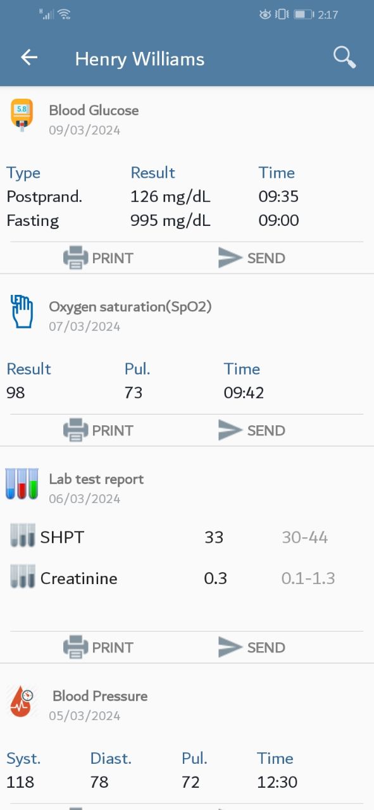Send the Blood Glucose record
The width and height of the screenshot is (374, 810).
(x=251, y=258)
